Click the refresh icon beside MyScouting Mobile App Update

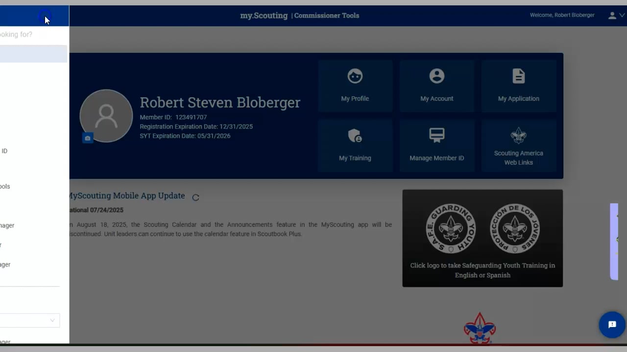point(195,198)
